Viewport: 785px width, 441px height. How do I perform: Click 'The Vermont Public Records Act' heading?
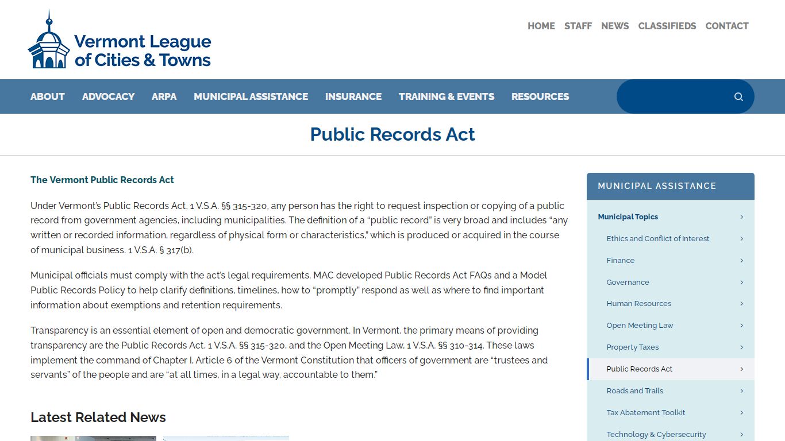point(102,180)
